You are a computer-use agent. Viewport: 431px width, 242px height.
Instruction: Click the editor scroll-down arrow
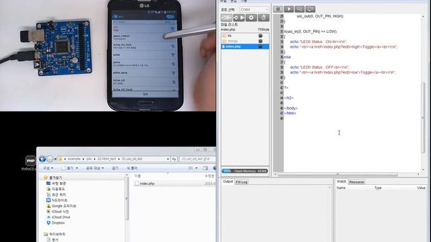(x=423, y=170)
